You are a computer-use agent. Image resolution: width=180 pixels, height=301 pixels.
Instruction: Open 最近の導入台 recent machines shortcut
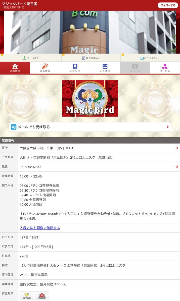pos(91,58)
